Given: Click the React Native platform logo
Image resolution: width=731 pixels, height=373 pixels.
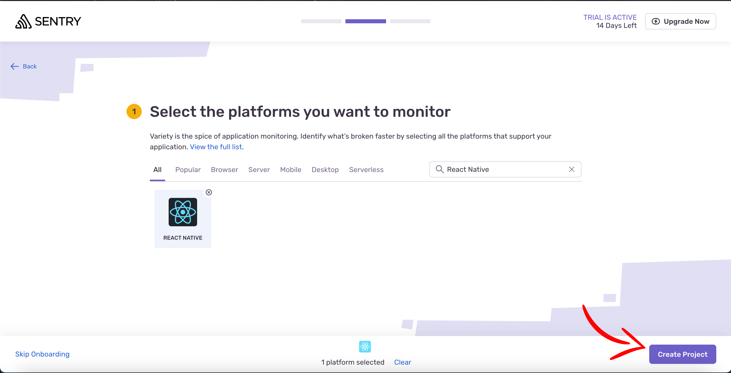Looking at the screenshot, I should (183, 212).
